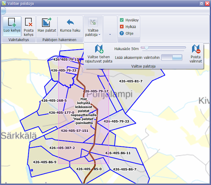The image size is (211, 185).
Task: Toggle Lisää aikaisempiin valintoihin switch
Action: coord(171,58)
